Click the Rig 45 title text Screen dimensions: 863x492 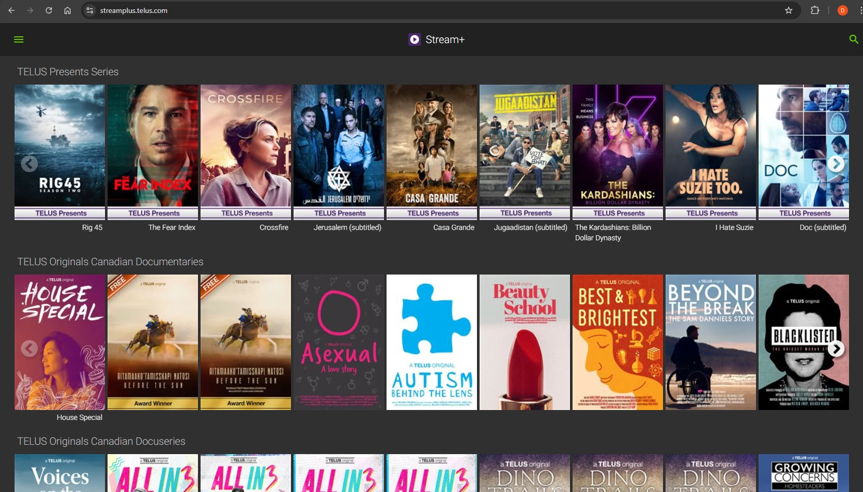(x=92, y=227)
